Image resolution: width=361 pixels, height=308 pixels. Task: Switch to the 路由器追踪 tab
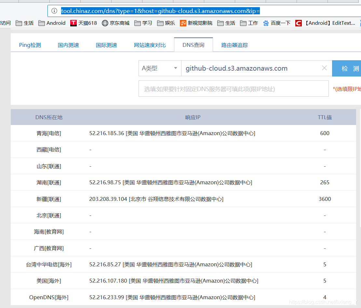(234, 45)
